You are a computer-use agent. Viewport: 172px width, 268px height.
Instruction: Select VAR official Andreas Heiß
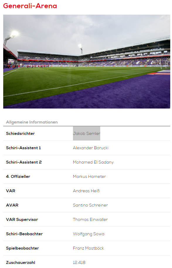click(86, 191)
